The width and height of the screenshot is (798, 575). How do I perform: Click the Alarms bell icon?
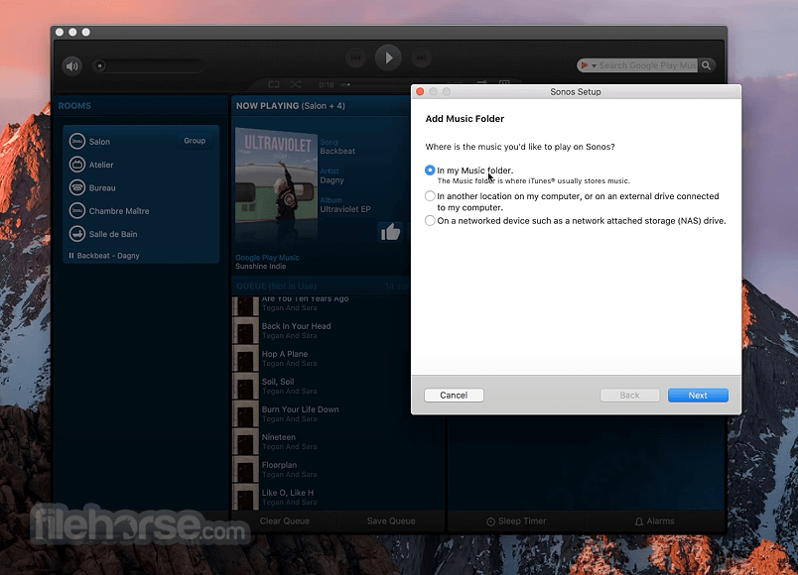tap(639, 521)
